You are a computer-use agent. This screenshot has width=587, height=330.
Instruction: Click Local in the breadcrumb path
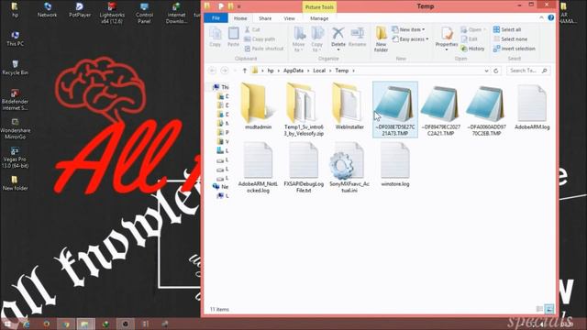point(319,71)
